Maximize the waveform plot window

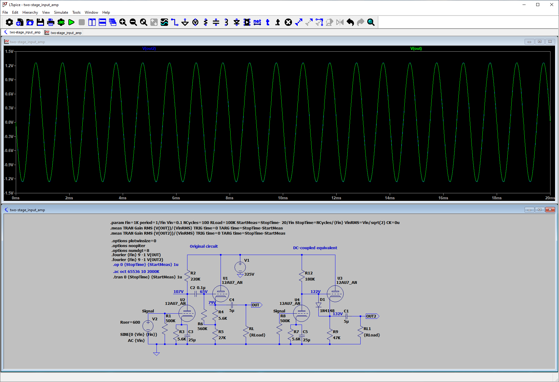coord(540,42)
